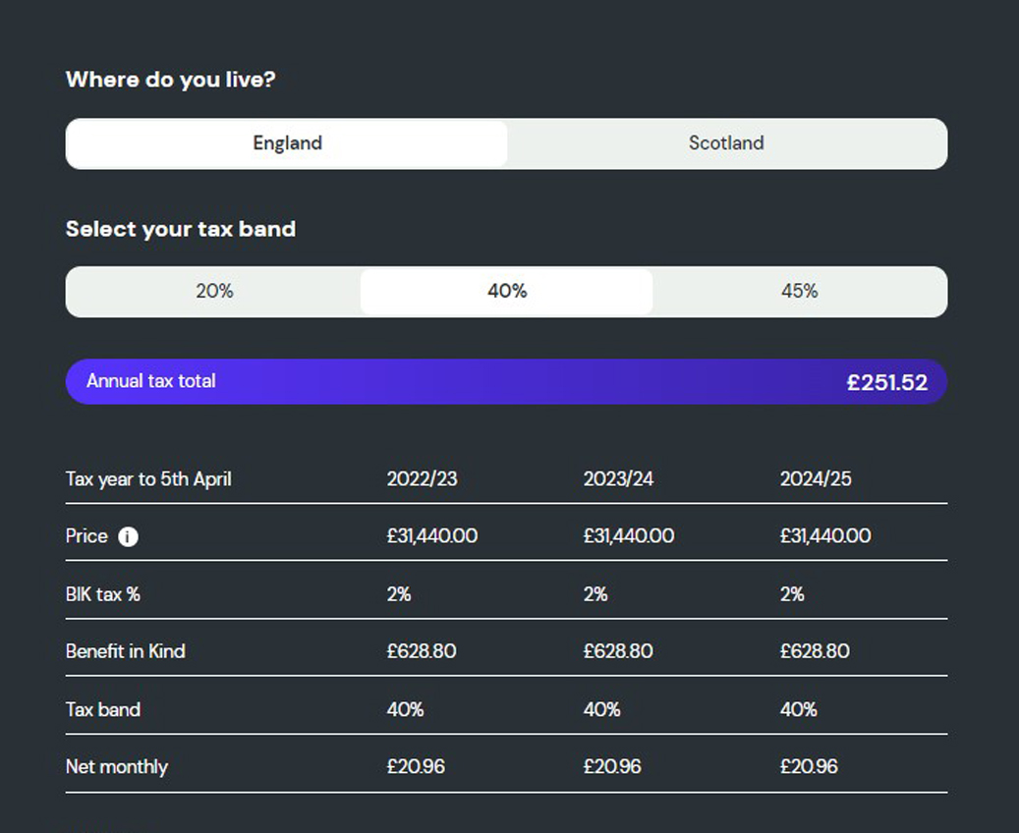The height and width of the screenshot is (833, 1019).
Task: Click the £251.52 annual tax amount
Action: coord(886,382)
